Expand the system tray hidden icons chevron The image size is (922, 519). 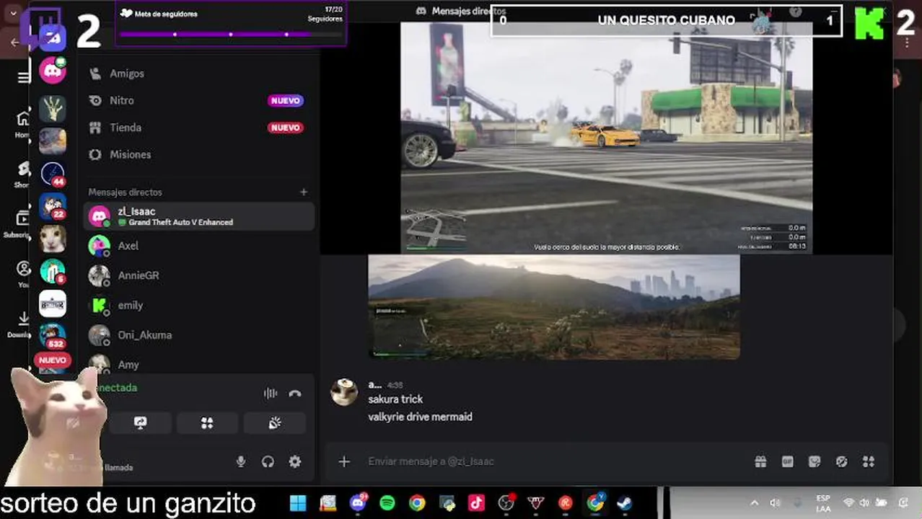(x=754, y=502)
